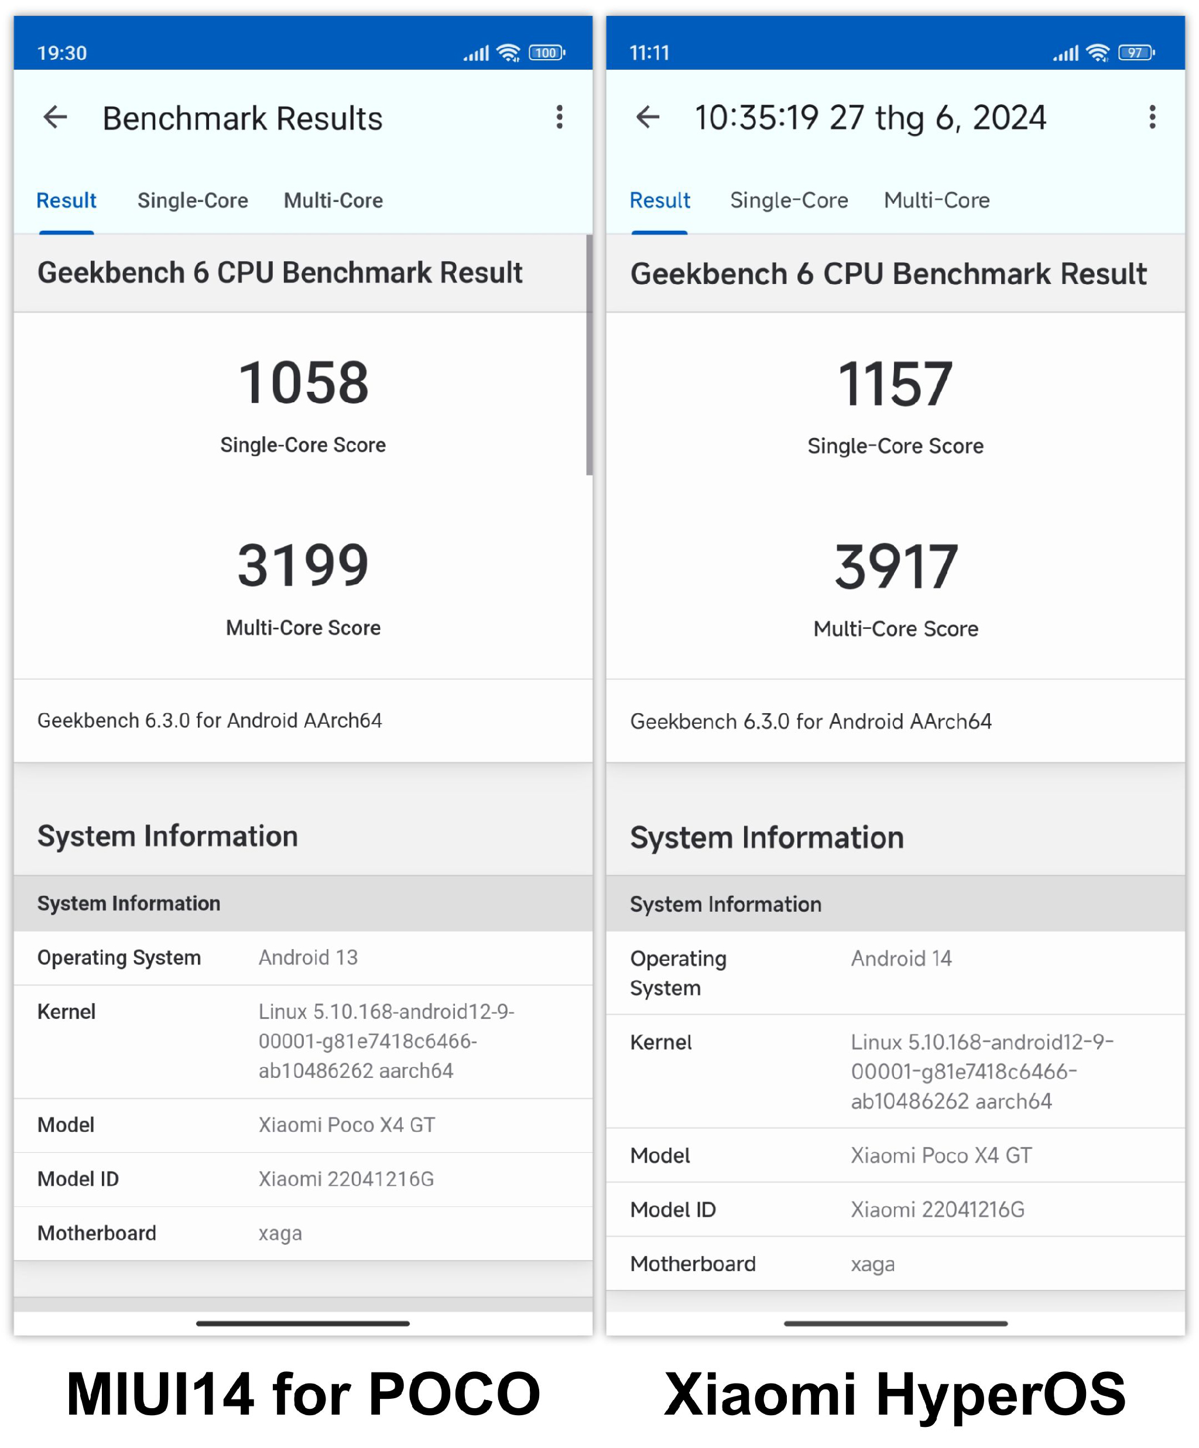Tap Geekbench 6.3.0 version line on right
1199x1448 pixels.
[811, 722]
